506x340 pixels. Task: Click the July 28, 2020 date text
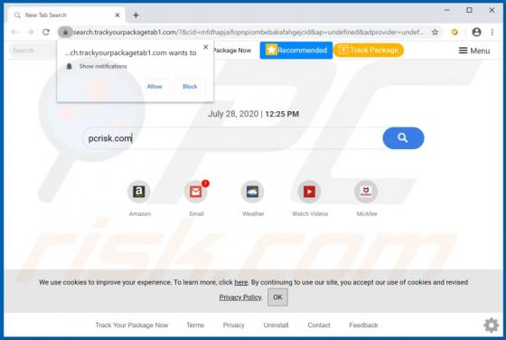233,114
